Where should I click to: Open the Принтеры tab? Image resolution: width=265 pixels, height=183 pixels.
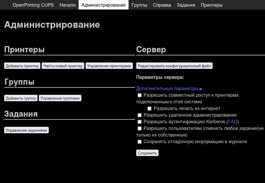click(x=211, y=5)
